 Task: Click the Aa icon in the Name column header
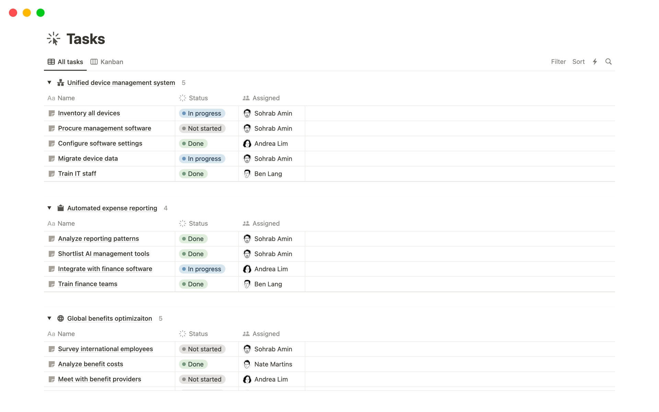pyautogui.click(x=51, y=98)
